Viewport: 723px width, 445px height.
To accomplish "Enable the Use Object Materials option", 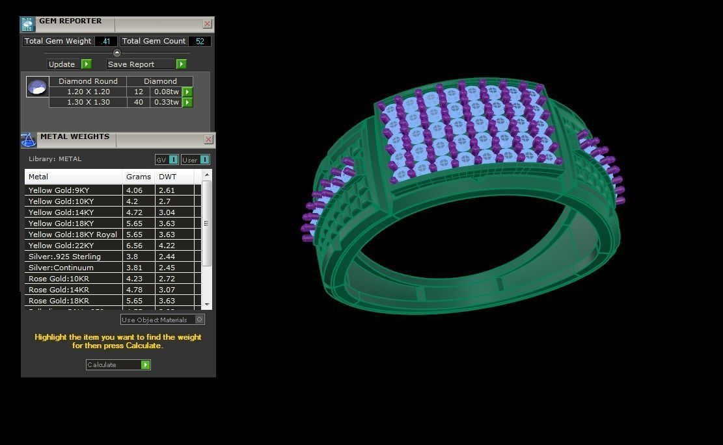I will point(199,320).
